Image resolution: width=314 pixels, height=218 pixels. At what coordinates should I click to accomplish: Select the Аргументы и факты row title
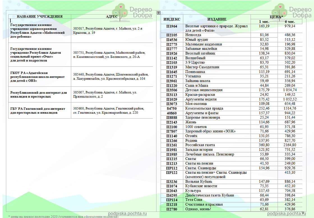pos(202,113)
